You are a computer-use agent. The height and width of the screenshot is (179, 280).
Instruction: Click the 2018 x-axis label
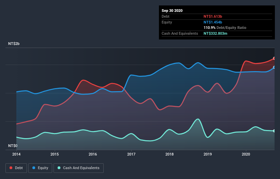170,154
